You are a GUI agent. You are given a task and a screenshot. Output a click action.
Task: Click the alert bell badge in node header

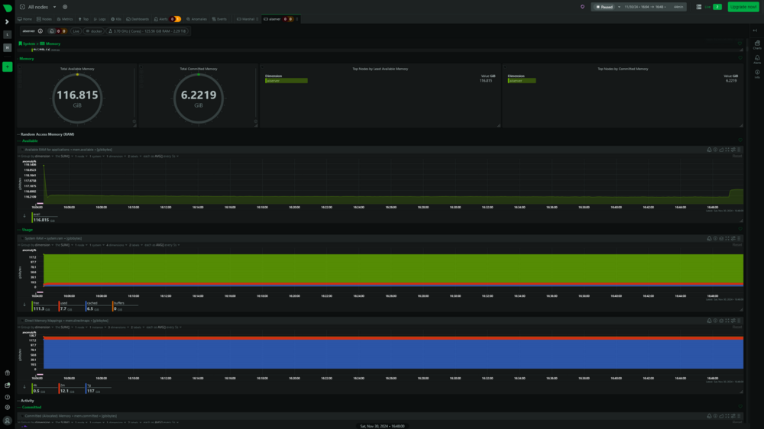57,31
